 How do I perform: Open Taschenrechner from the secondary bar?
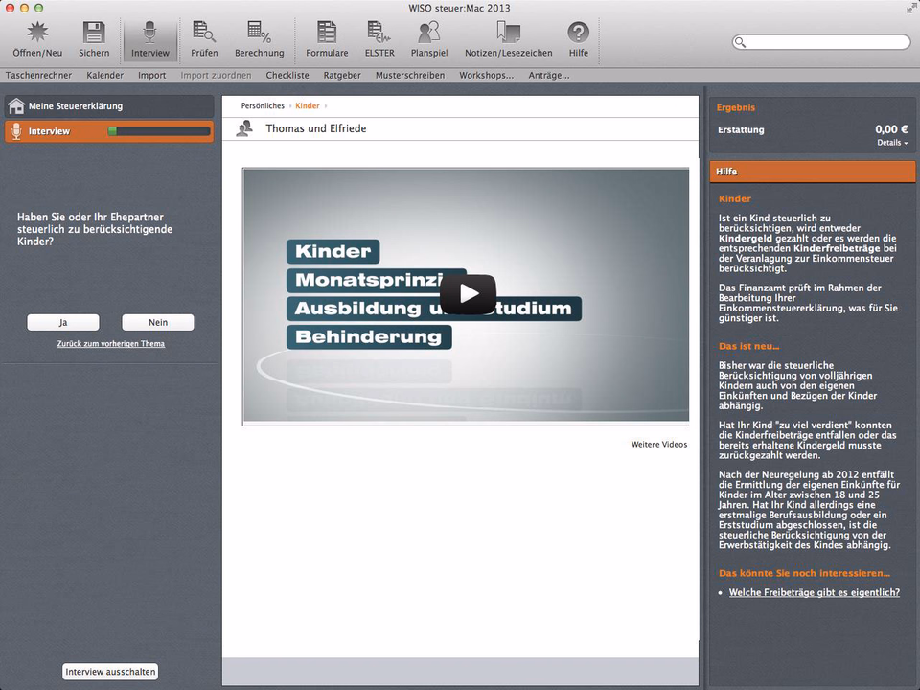pyautogui.click(x=38, y=75)
